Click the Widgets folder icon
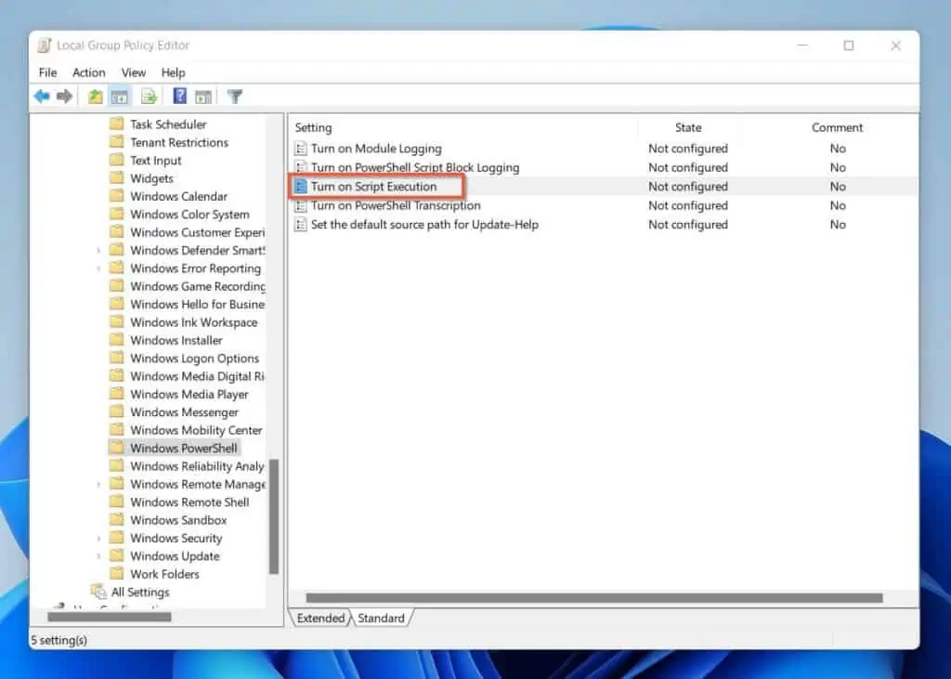The width and height of the screenshot is (951, 679). [116, 177]
